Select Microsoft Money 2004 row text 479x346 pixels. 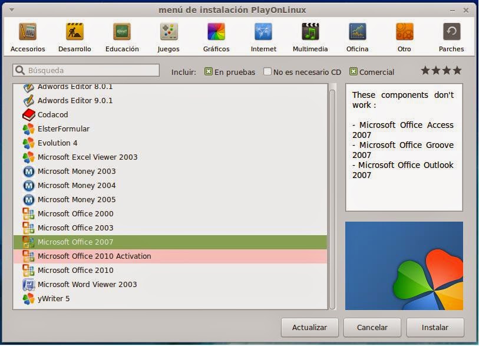tap(77, 186)
